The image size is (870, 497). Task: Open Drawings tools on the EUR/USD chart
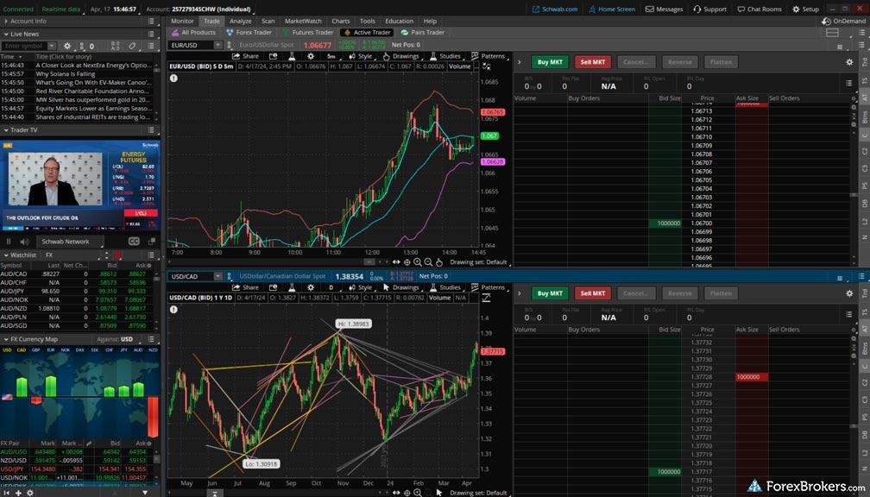click(400, 56)
